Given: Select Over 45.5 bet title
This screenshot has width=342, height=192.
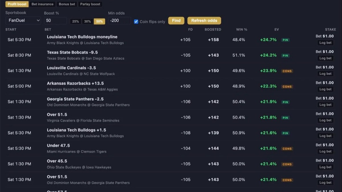Looking at the screenshot, I should 57,161.
